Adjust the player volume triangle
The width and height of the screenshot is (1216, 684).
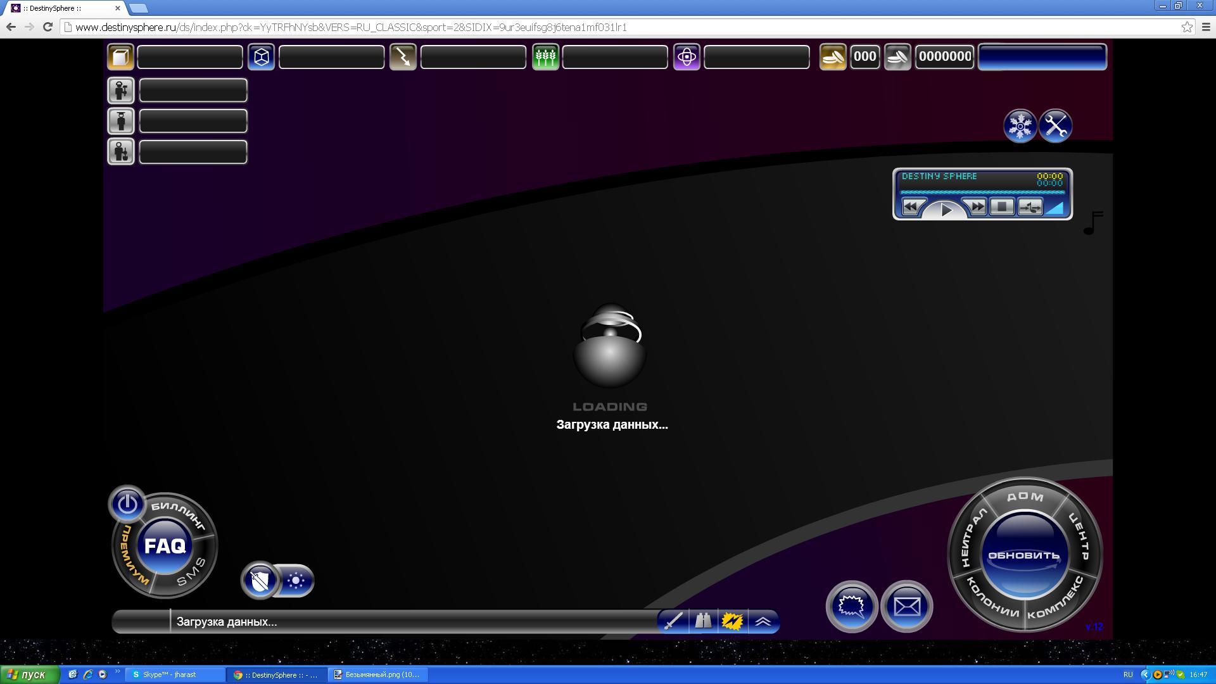[1054, 208]
